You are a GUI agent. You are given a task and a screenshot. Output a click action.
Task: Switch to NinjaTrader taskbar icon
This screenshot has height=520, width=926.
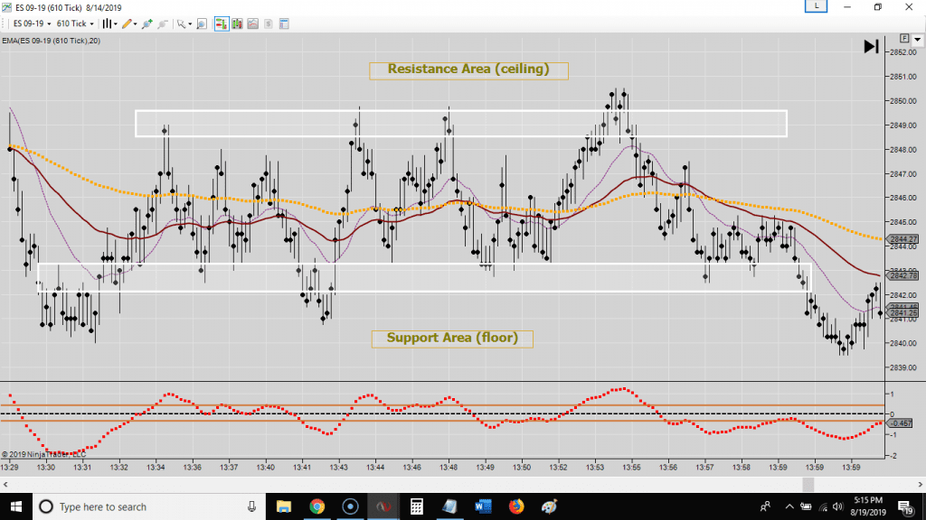(x=383, y=506)
